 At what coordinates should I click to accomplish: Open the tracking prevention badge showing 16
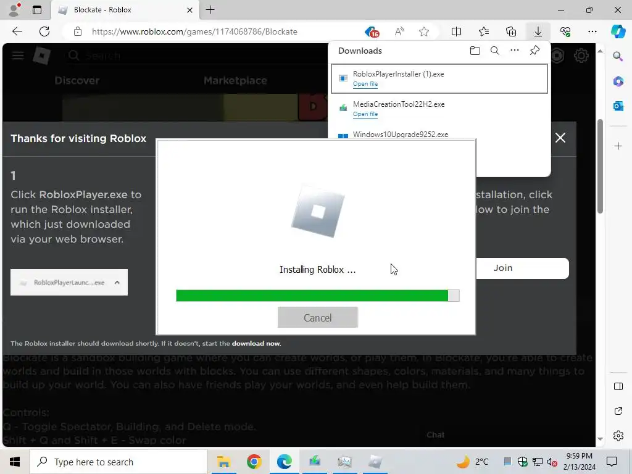(x=372, y=31)
